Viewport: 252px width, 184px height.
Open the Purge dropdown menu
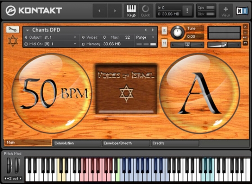[x=145, y=37]
